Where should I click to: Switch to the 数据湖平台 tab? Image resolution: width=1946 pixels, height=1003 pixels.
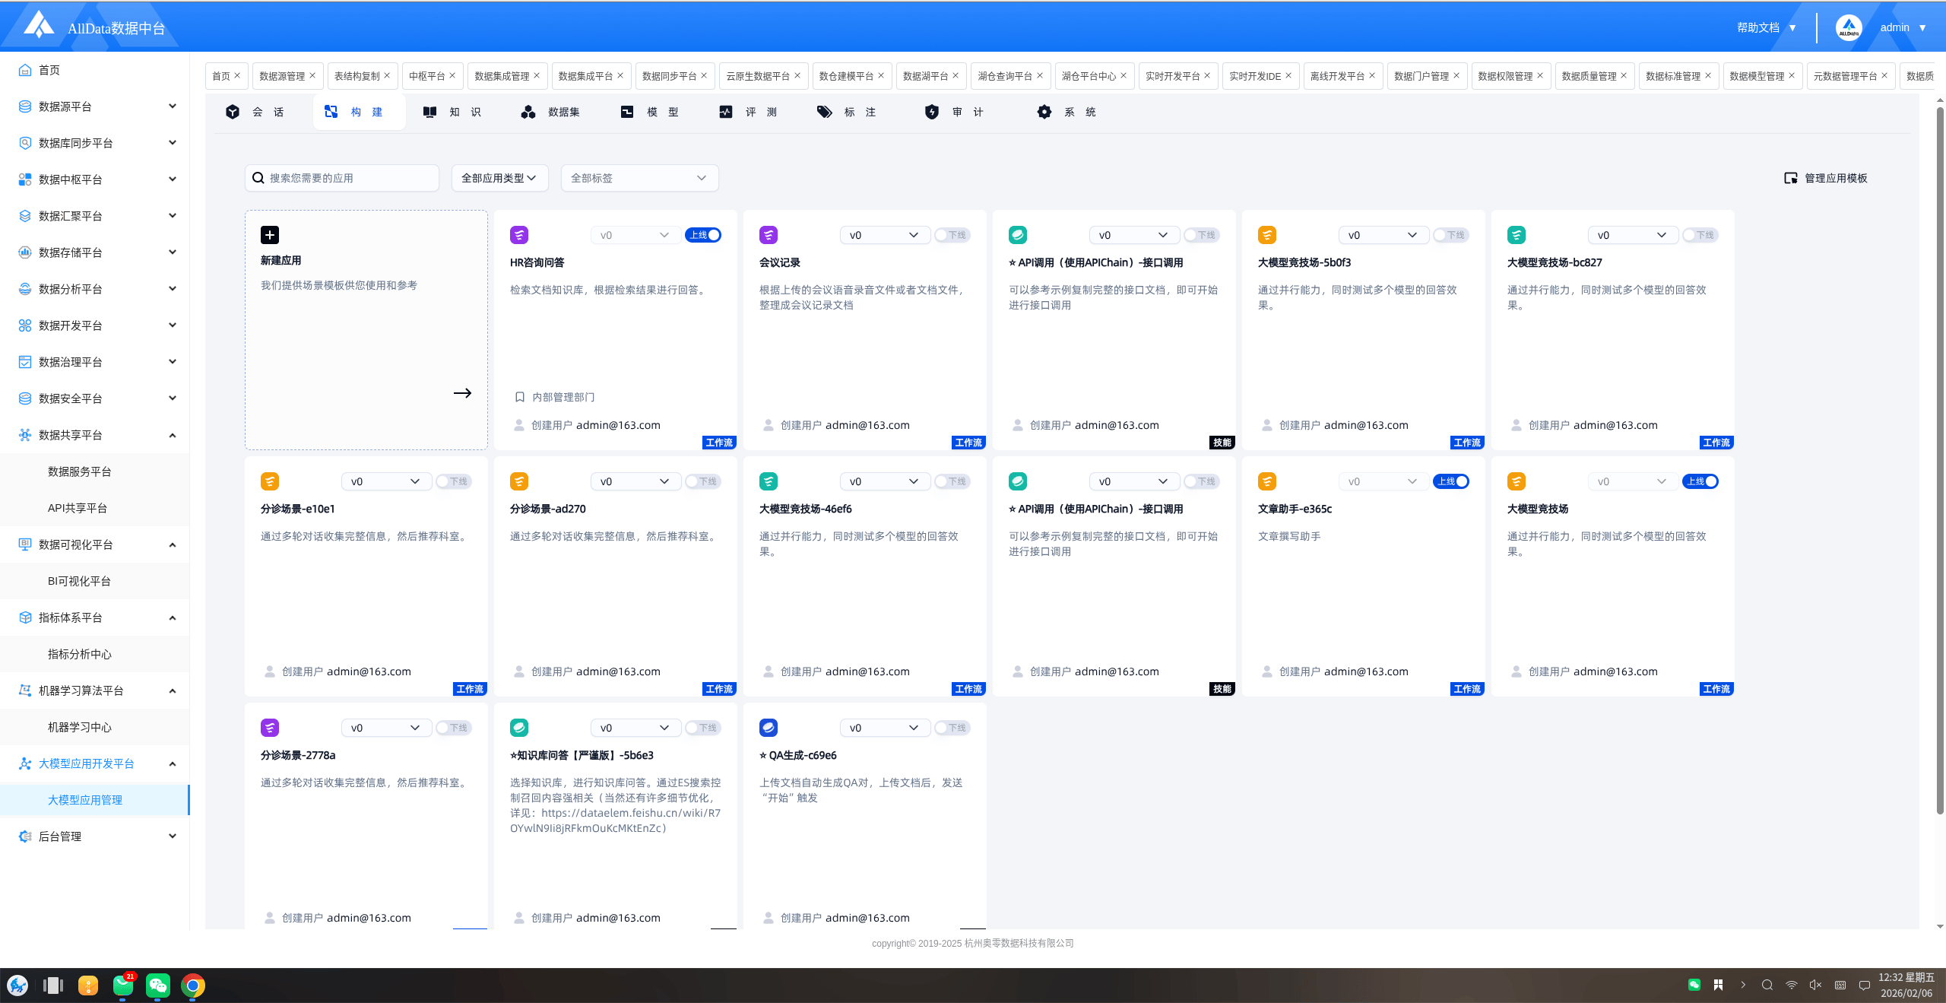(925, 76)
